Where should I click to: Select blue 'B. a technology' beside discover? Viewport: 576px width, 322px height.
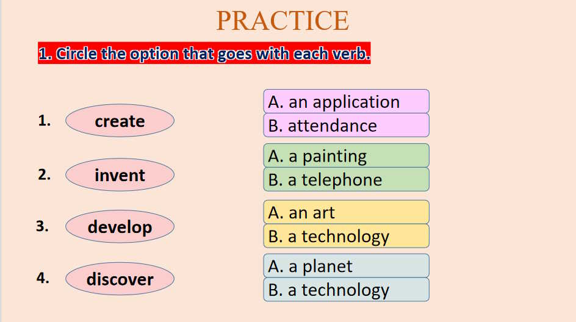(x=346, y=290)
